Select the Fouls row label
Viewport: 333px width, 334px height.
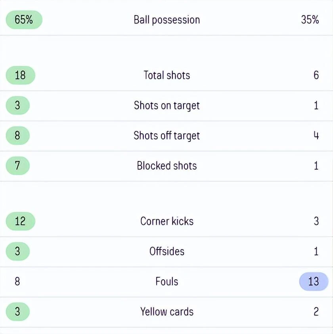coord(167,282)
